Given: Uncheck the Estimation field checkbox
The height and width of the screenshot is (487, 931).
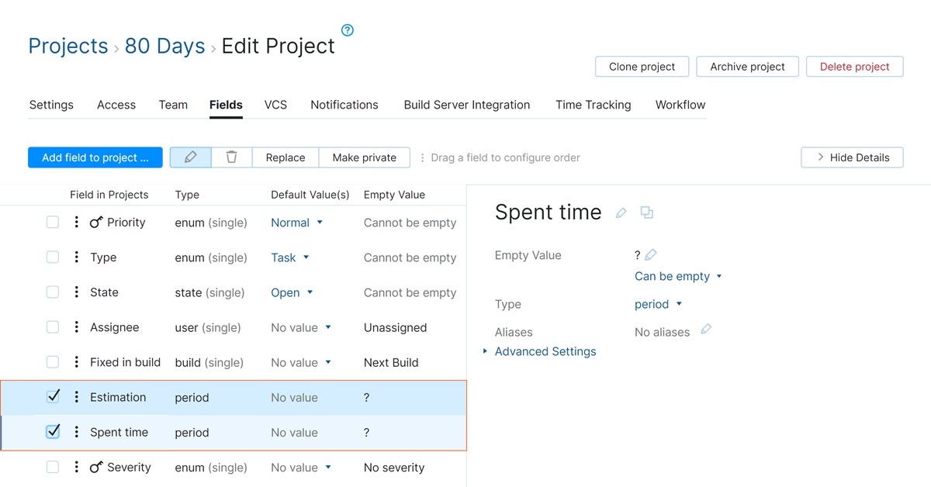Looking at the screenshot, I should click(53, 395).
